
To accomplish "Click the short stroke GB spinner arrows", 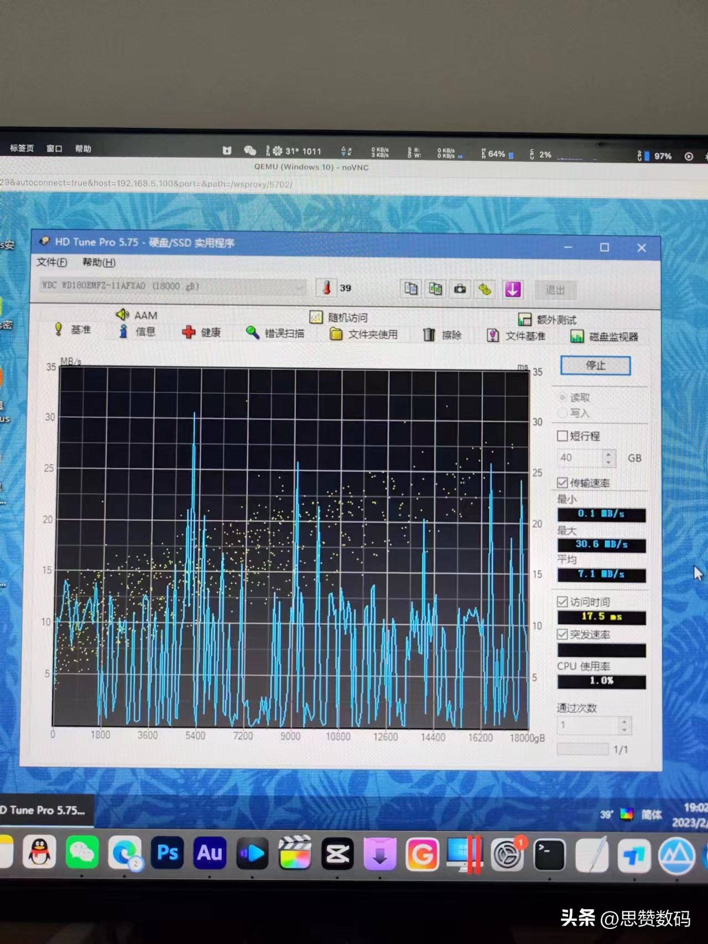I will tap(608, 458).
